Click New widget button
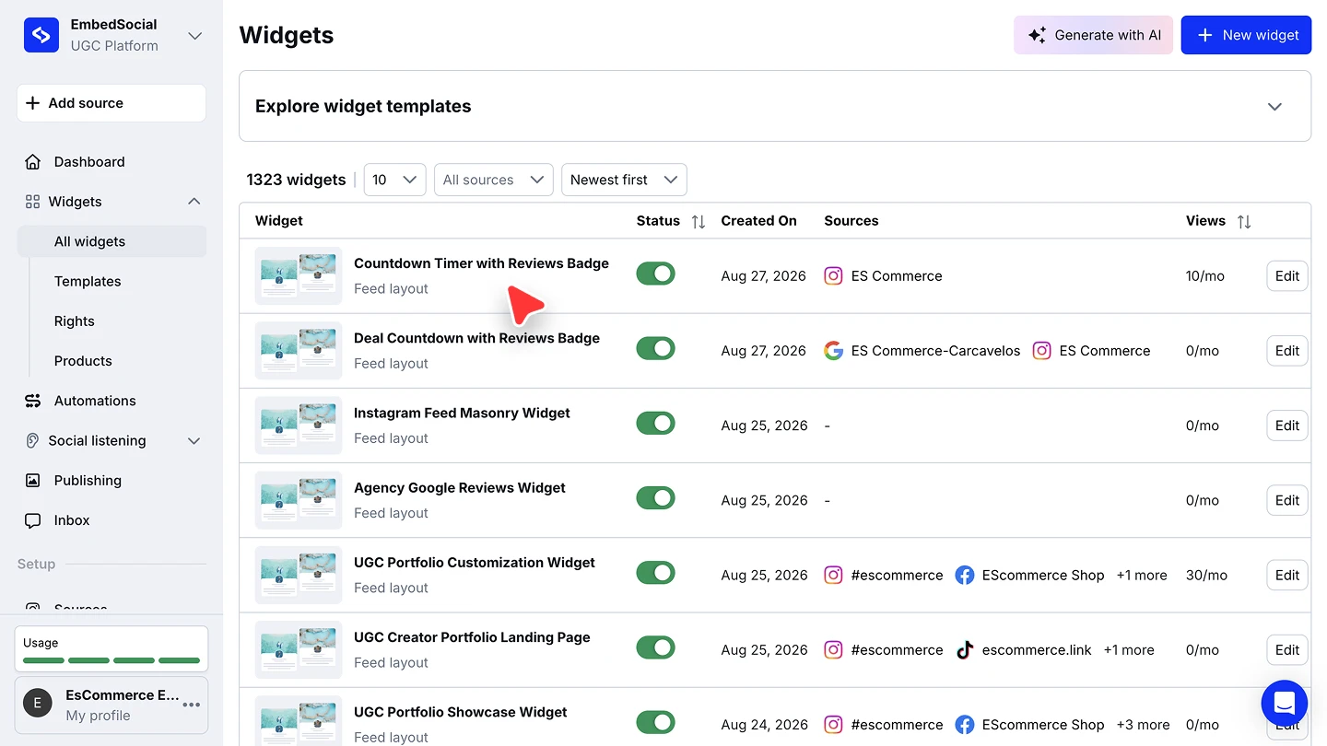 pyautogui.click(x=1246, y=35)
